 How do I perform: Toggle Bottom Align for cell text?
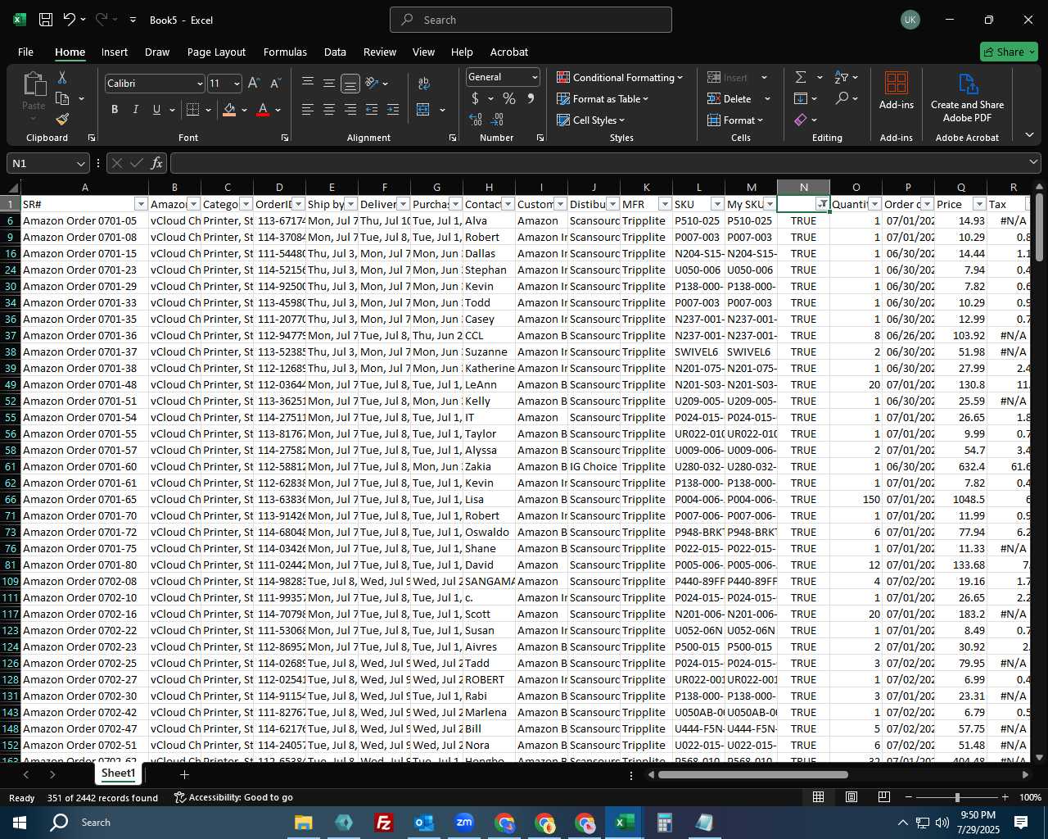[x=350, y=84]
